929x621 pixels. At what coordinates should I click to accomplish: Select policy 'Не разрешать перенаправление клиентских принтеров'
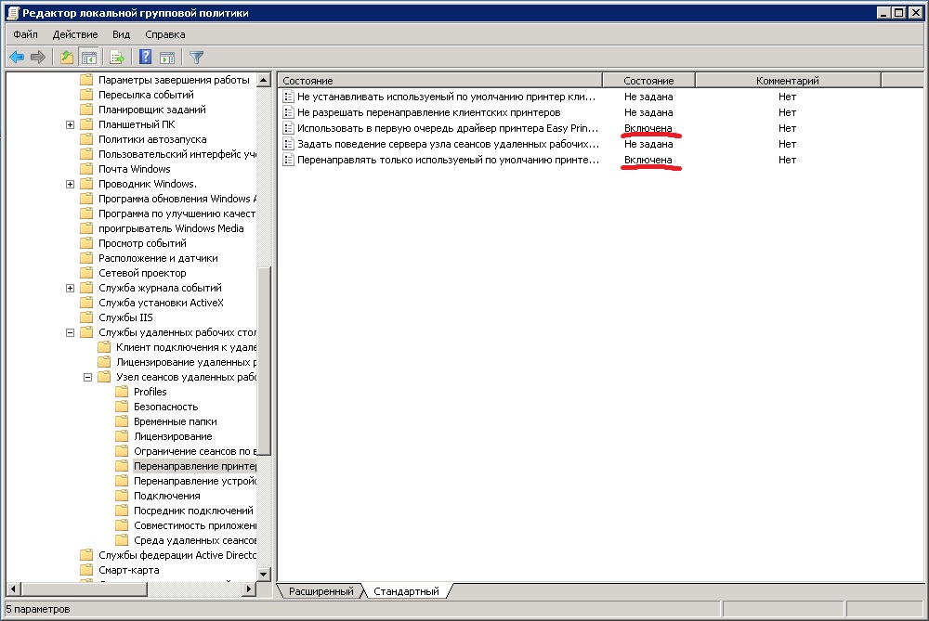click(x=429, y=112)
